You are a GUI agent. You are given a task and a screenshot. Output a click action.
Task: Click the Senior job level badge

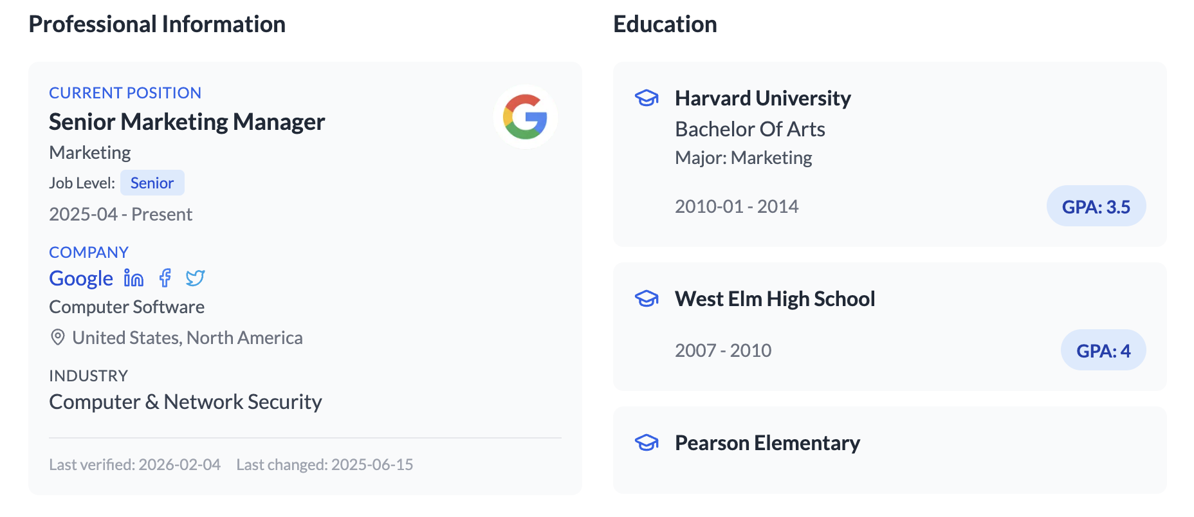click(x=152, y=183)
